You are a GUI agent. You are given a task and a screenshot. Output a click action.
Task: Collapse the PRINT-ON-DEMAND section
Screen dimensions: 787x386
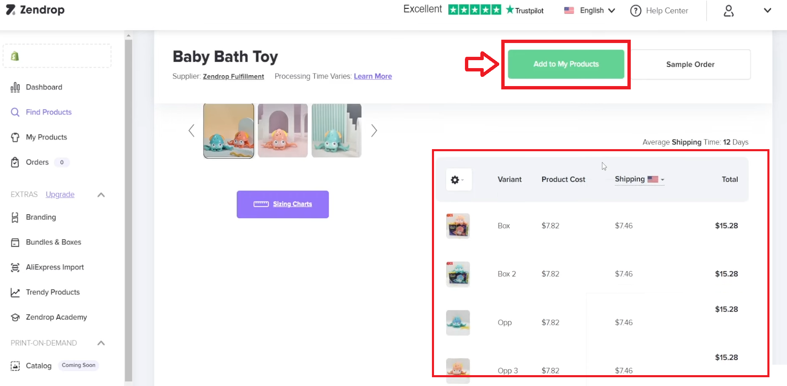(x=101, y=343)
